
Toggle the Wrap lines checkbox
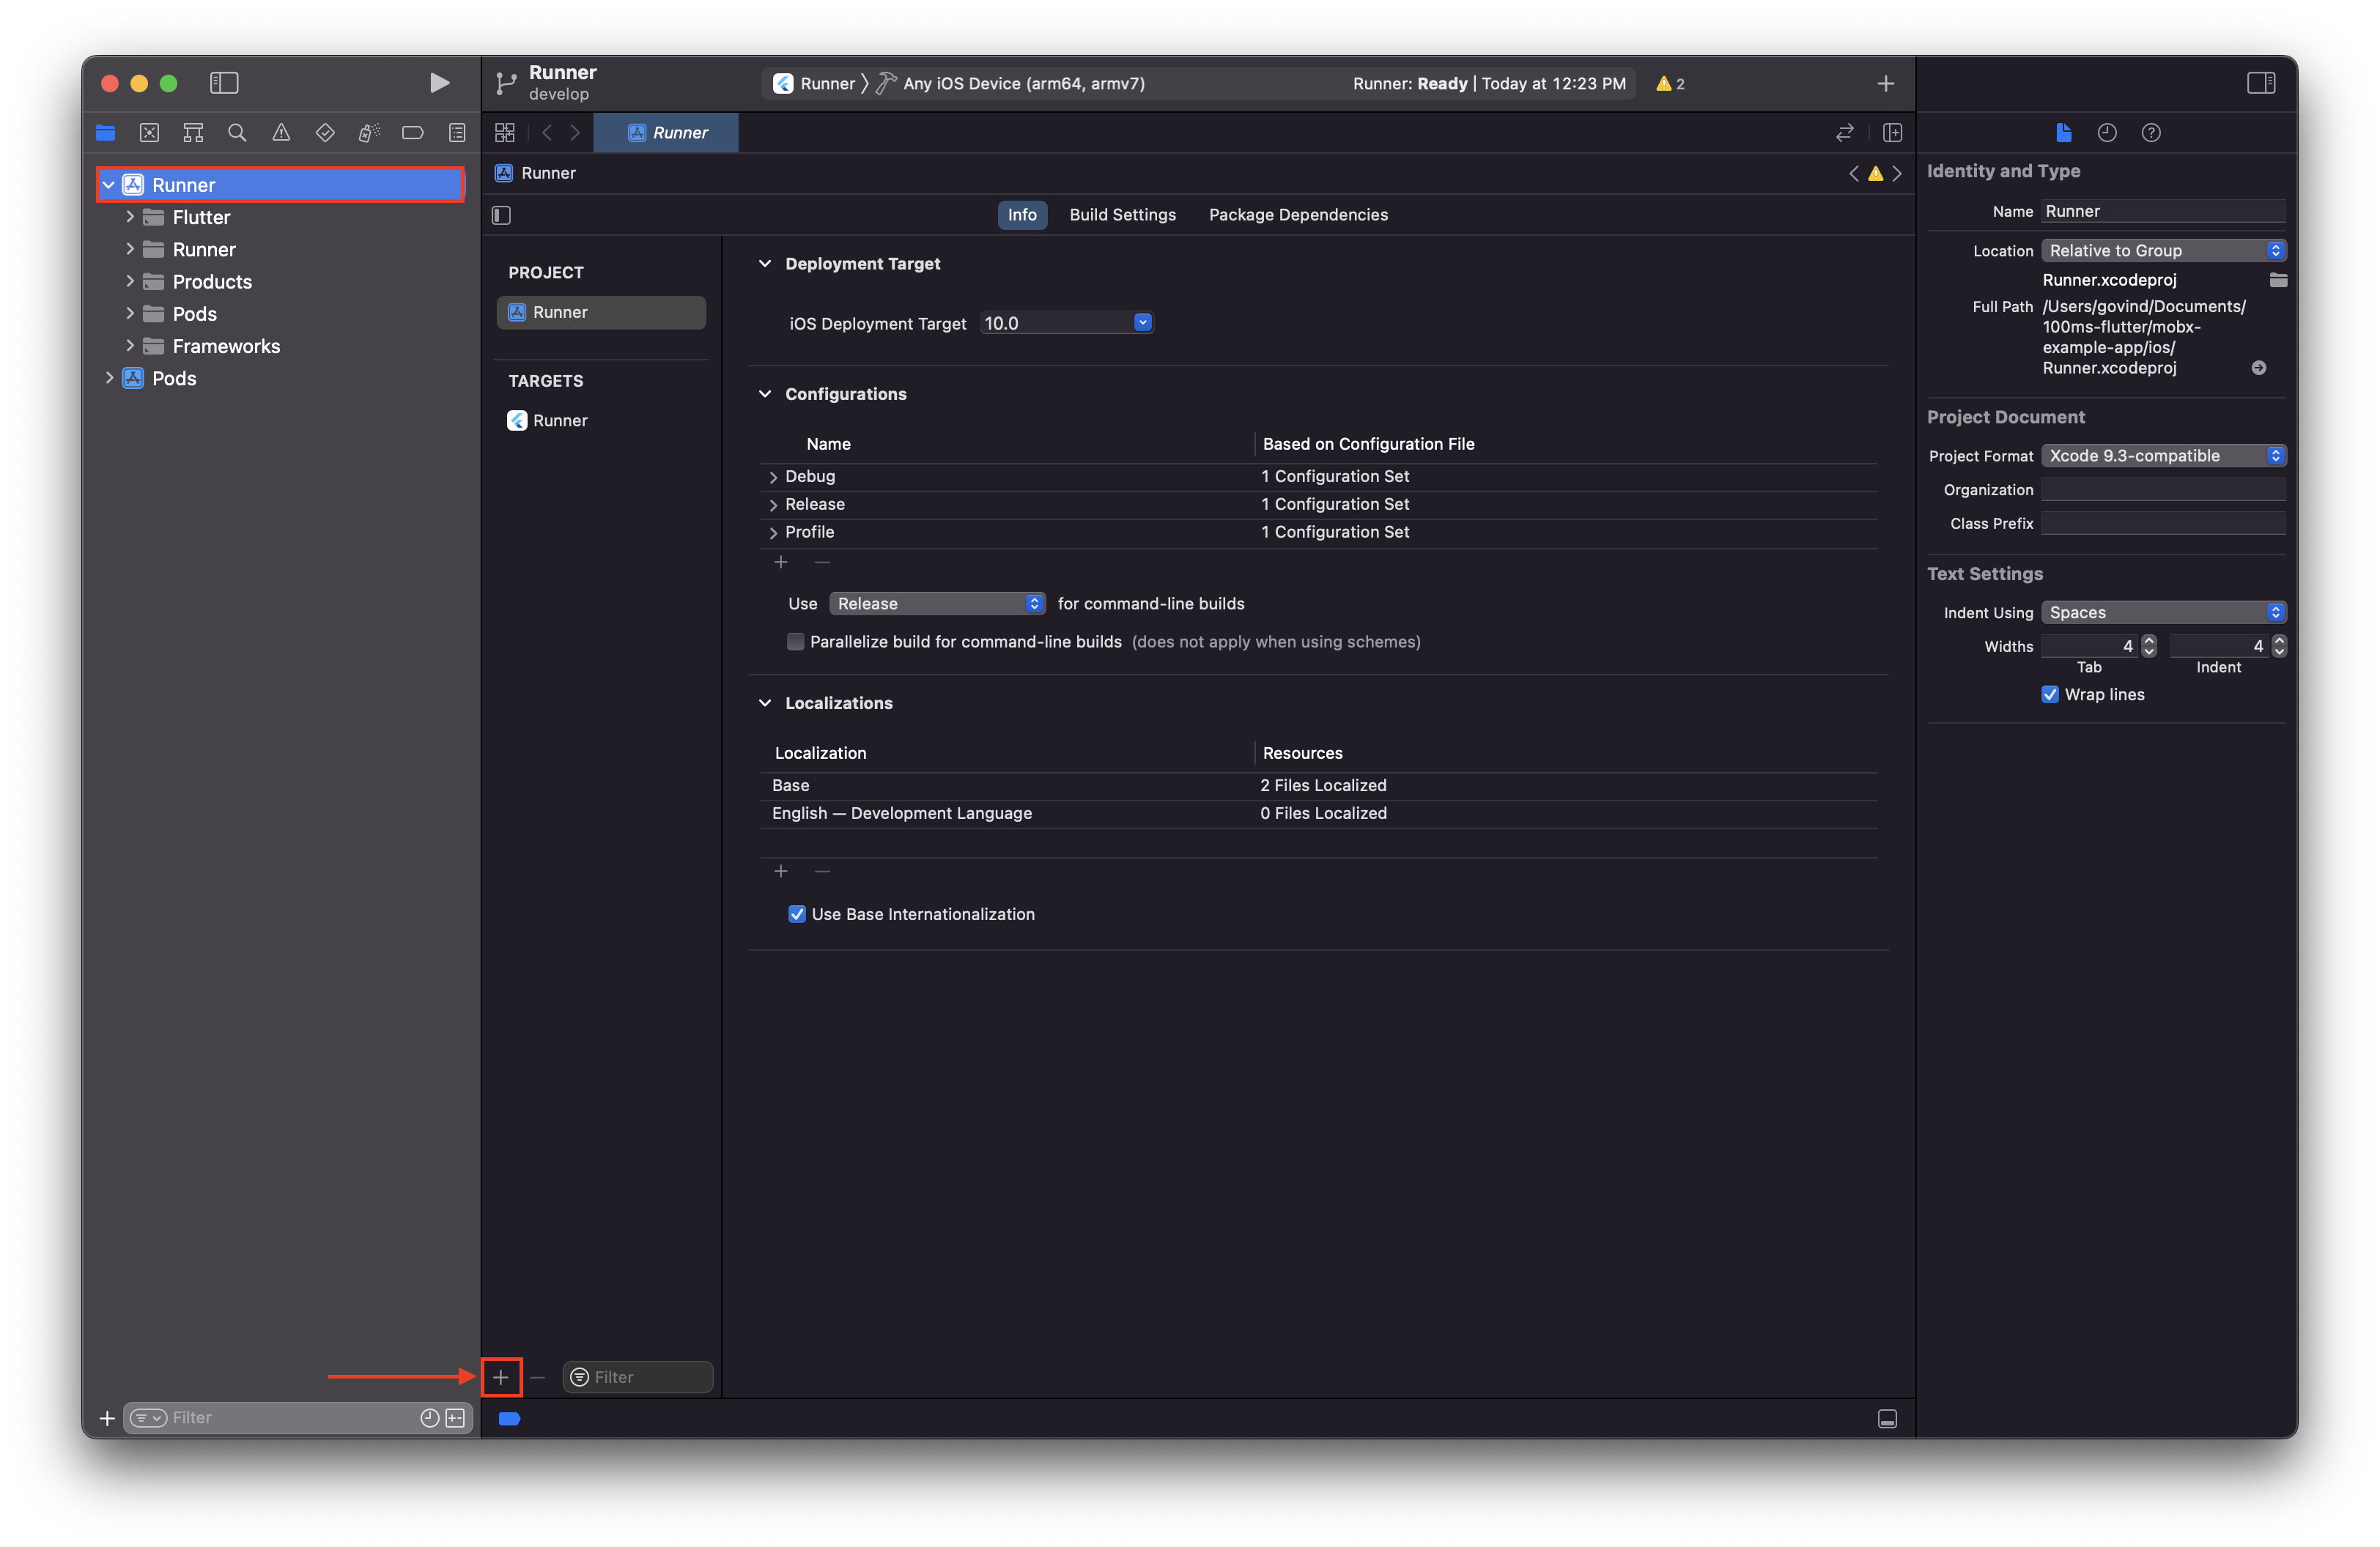pyautogui.click(x=2050, y=694)
